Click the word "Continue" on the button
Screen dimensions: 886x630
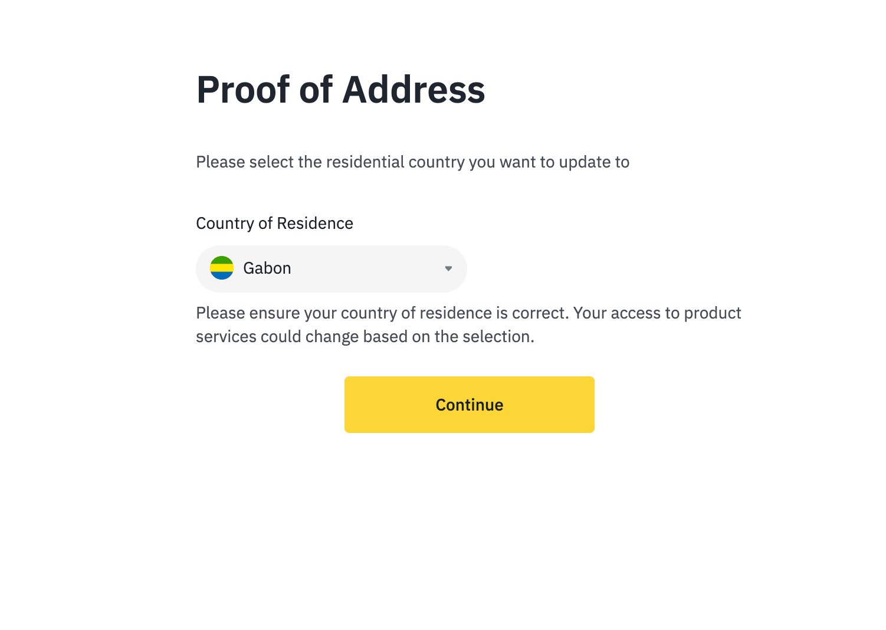point(469,405)
